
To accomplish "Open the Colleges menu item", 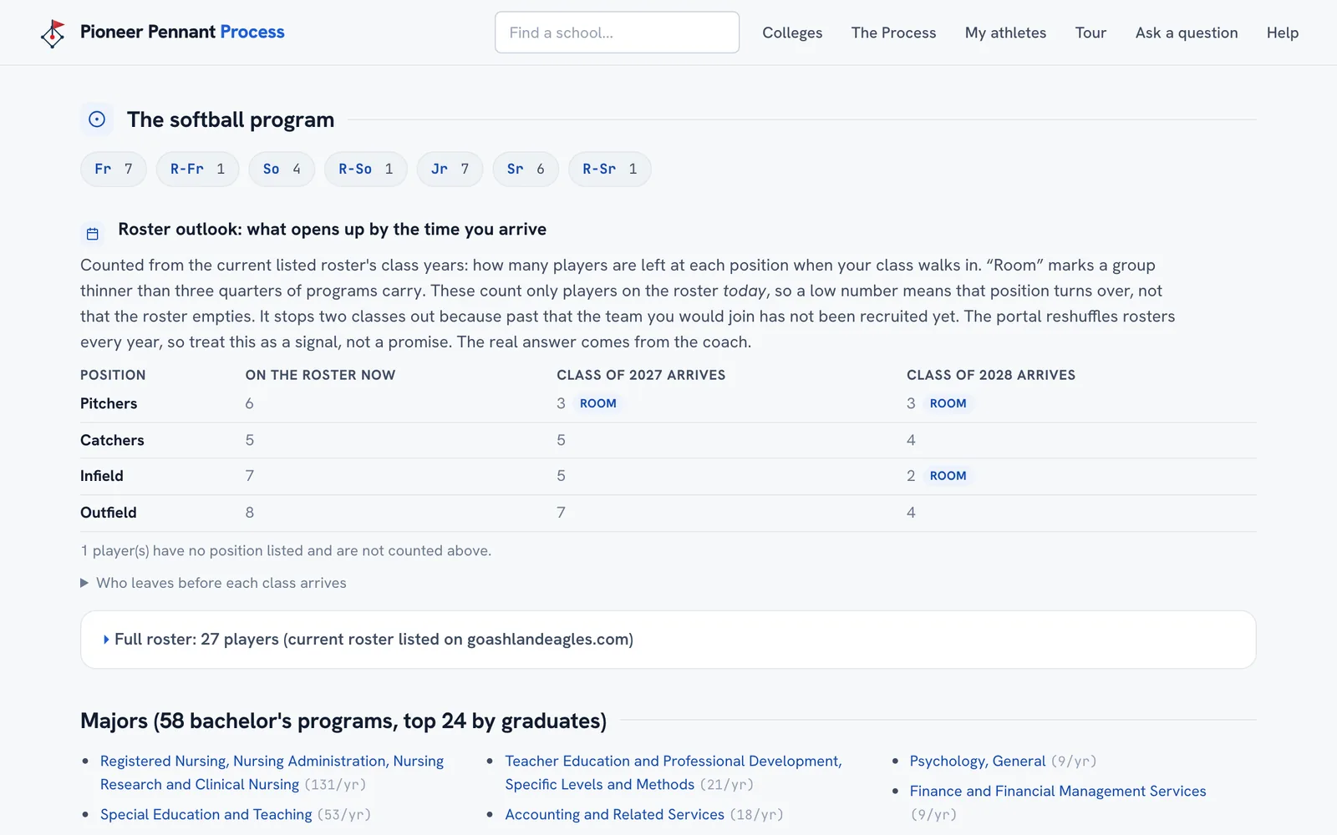I will 792,33.
